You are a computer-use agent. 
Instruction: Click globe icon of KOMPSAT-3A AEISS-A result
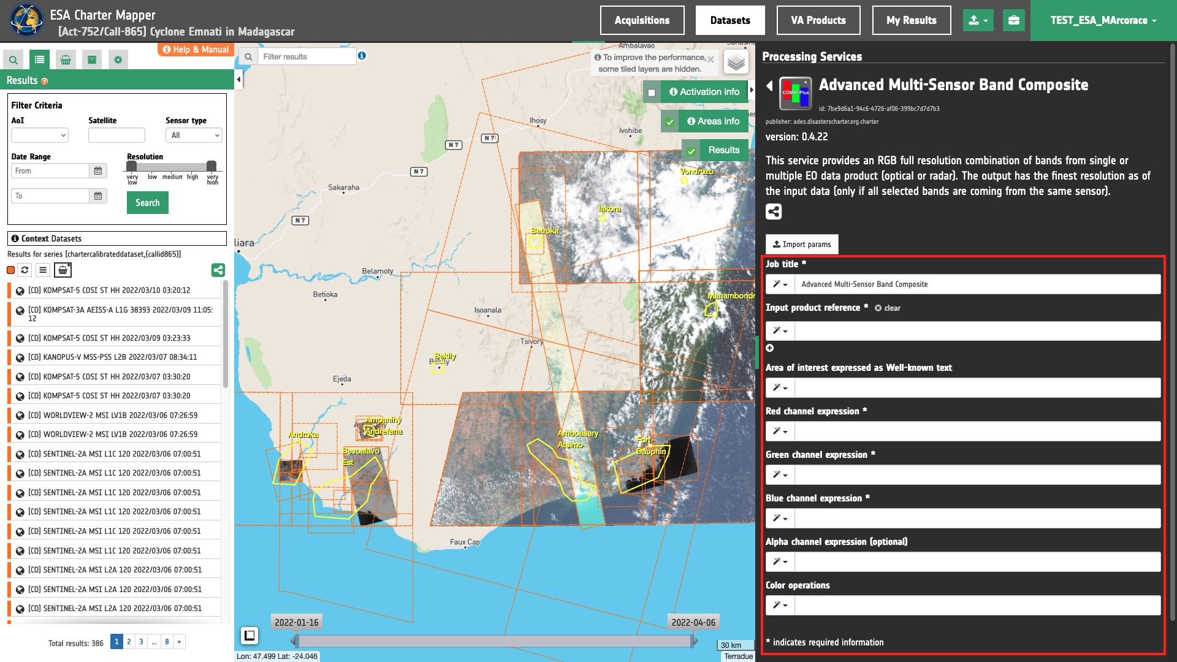[20, 311]
